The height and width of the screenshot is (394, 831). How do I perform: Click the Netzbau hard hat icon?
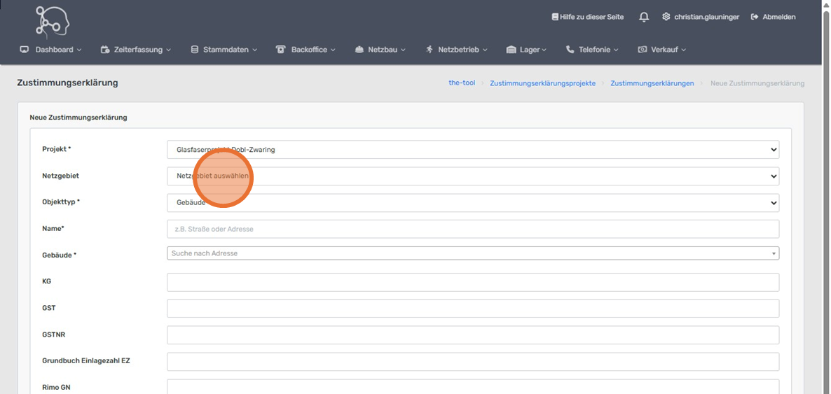[359, 50]
